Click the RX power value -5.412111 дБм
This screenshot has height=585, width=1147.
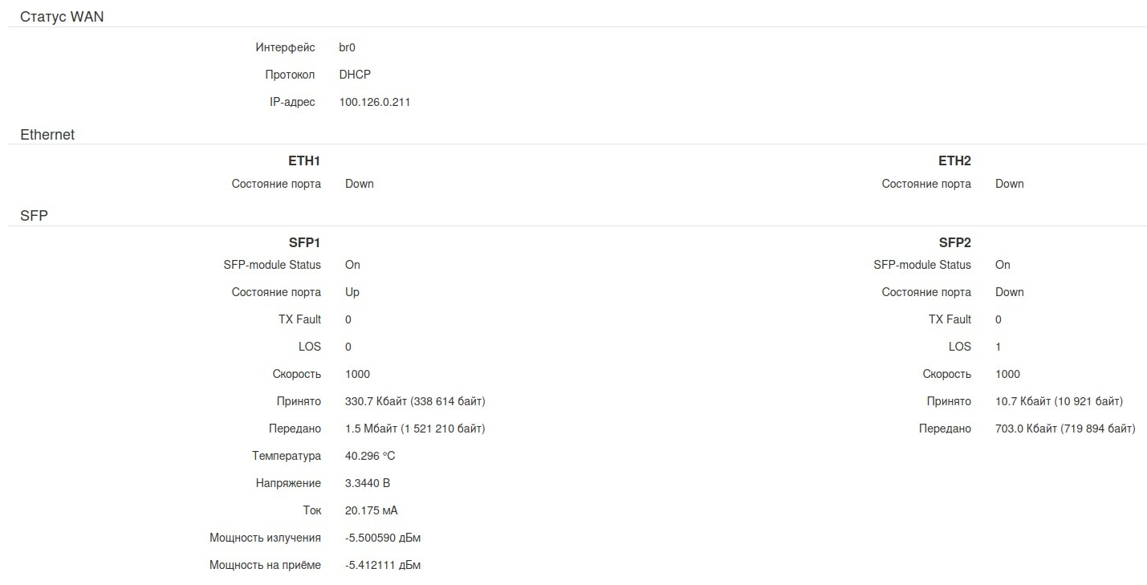pyautogui.click(x=382, y=565)
